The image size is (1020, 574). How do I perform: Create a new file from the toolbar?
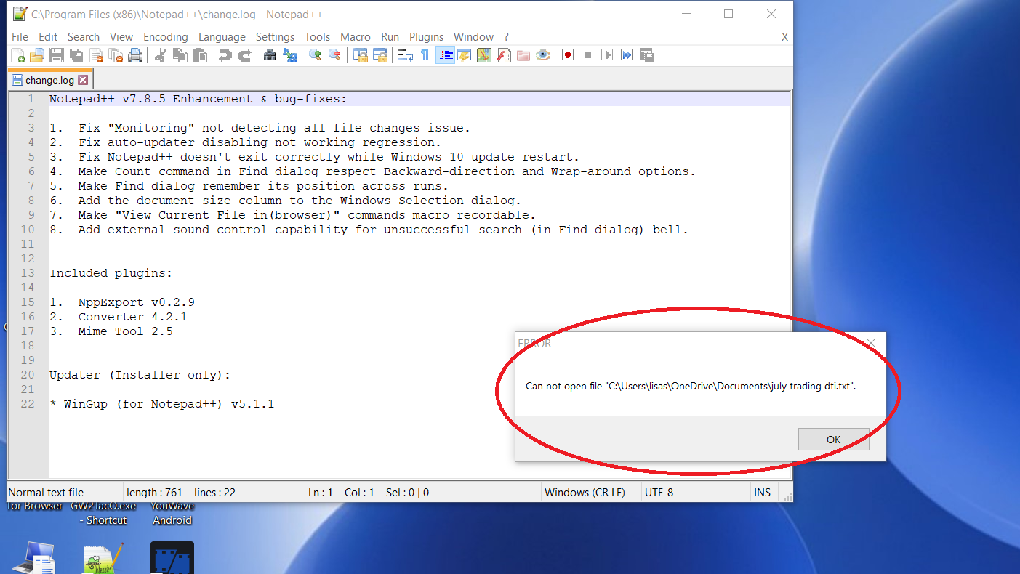(x=18, y=55)
